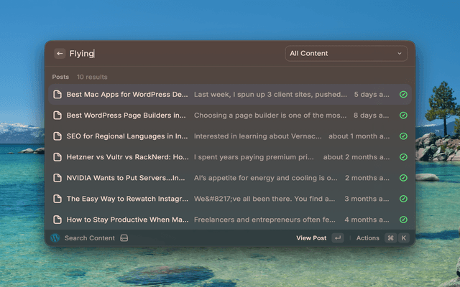
Task: Click the tray icon beside Search Content
Action: coord(124,238)
